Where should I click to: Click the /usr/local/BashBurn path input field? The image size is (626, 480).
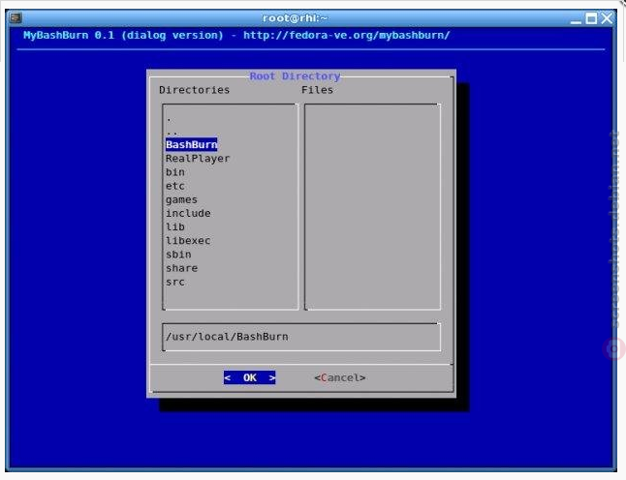coord(301,337)
